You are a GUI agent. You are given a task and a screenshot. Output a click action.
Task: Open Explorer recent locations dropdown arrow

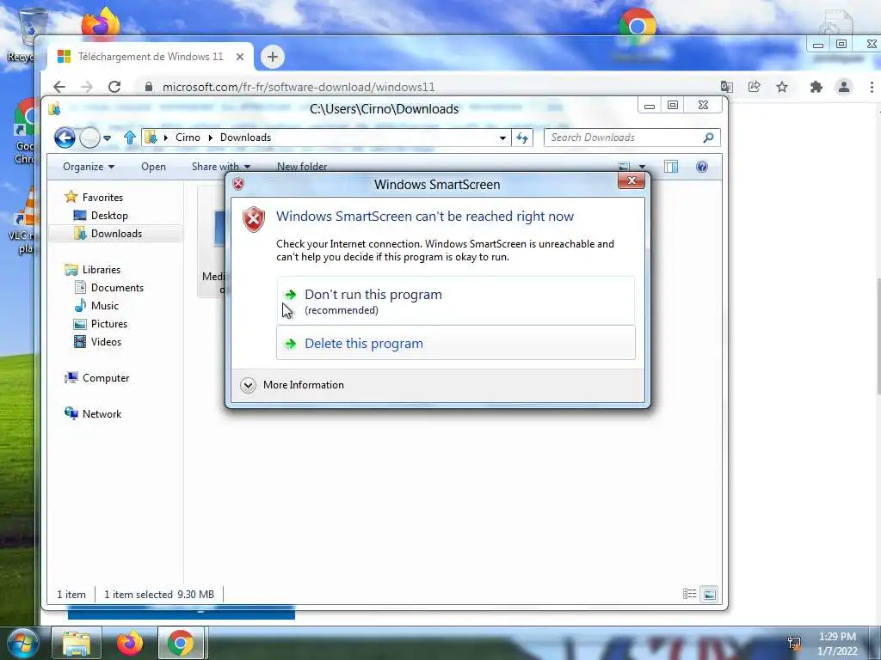click(108, 137)
